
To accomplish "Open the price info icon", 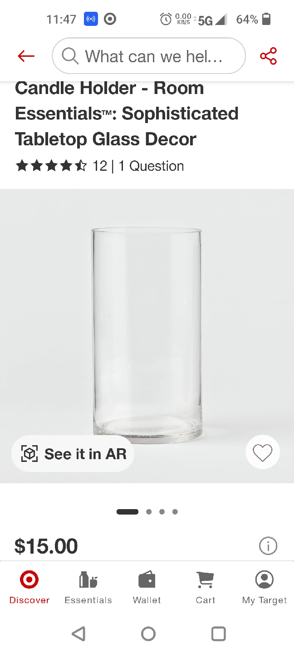I will 268,545.
